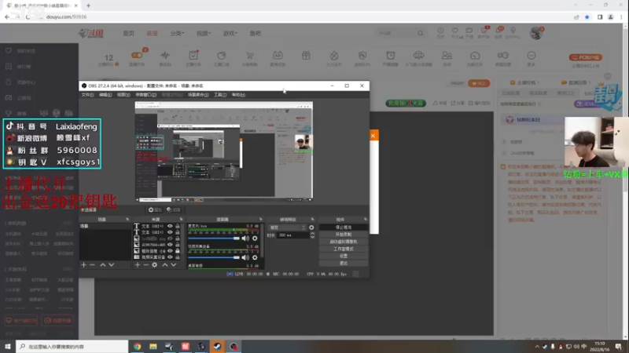Click the Windows taskbar search box
The width and height of the screenshot is (629, 353).
72,347
